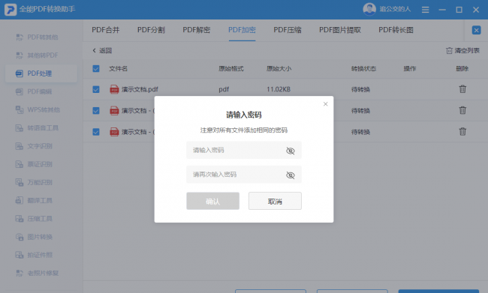488x293 pixels.
Task: Click the 确认 button in dialog
Action: tap(213, 201)
